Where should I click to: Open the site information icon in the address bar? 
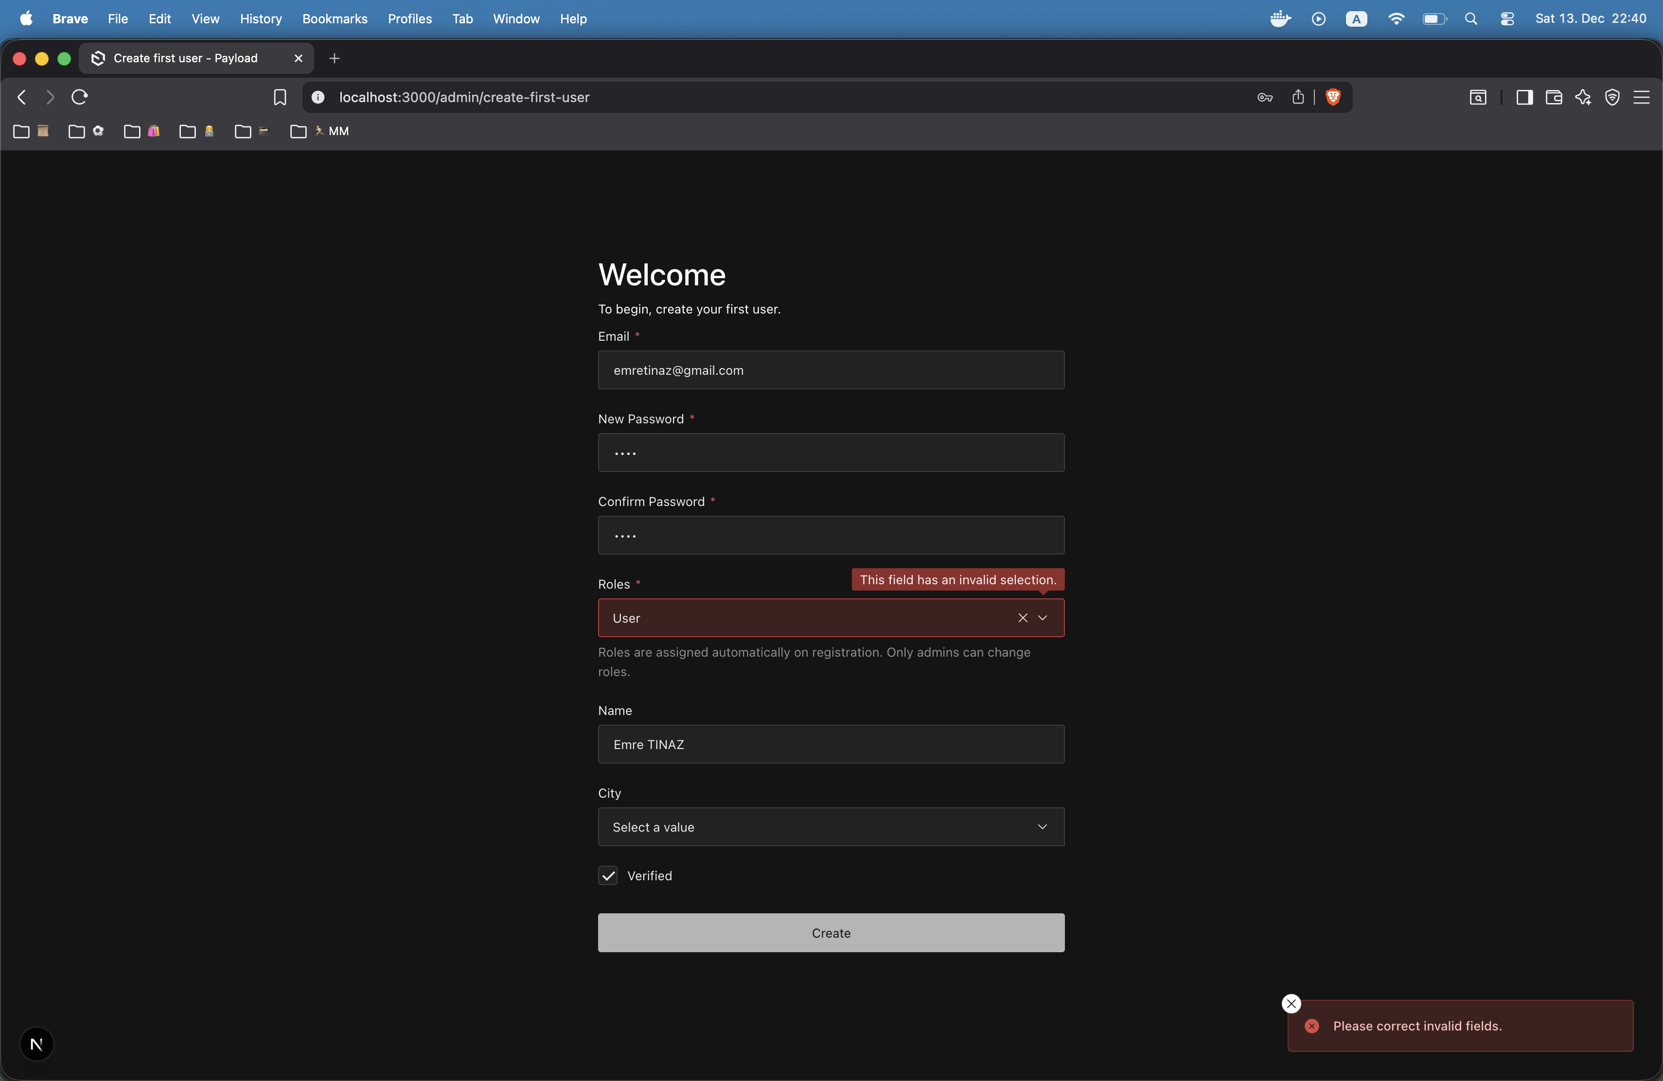click(318, 97)
